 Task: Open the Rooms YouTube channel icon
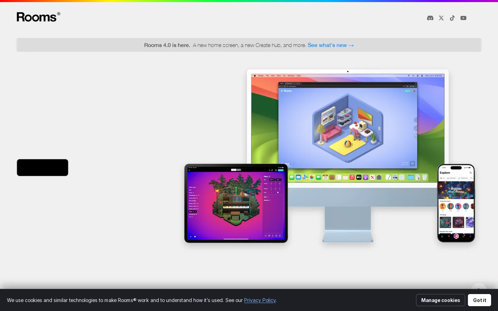click(463, 18)
